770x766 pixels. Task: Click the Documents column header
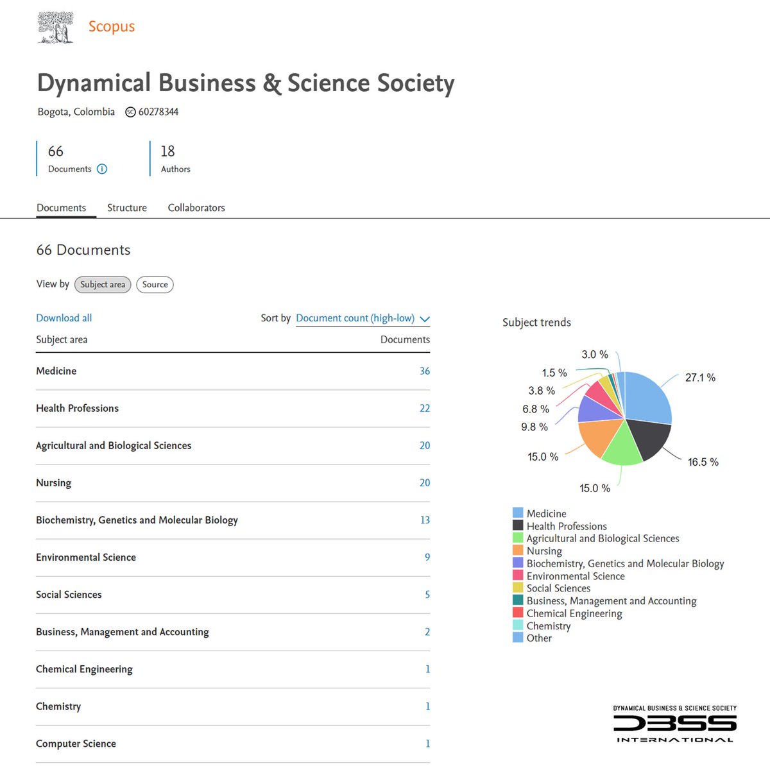tap(405, 339)
